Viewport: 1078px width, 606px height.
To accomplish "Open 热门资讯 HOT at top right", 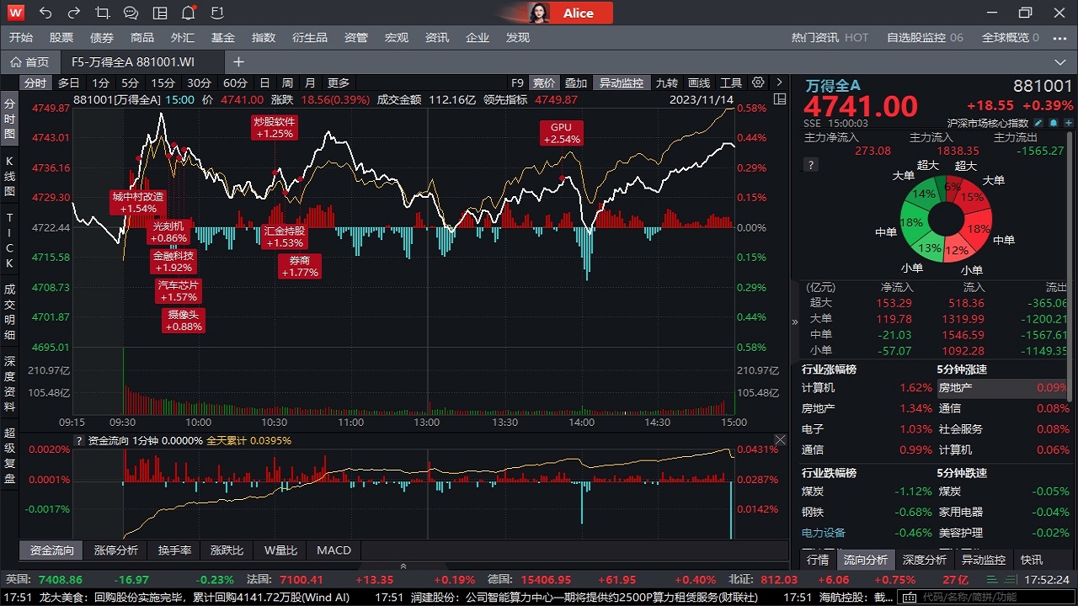I will (x=829, y=37).
